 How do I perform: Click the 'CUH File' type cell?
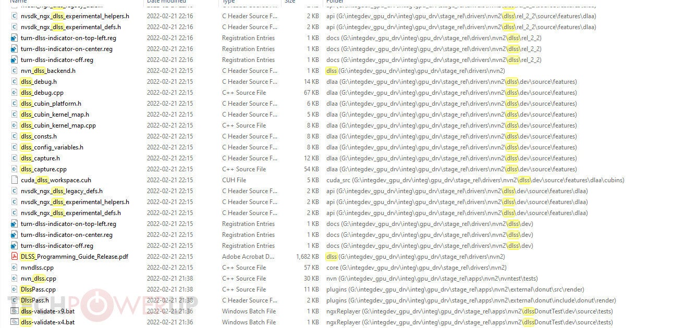pyautogui.click(x=234, y=180)
